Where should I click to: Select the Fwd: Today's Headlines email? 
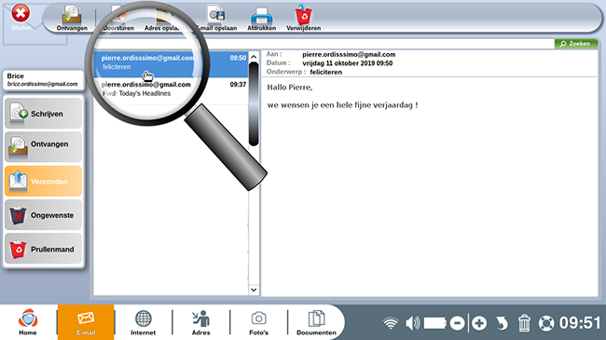click(171, 89)
